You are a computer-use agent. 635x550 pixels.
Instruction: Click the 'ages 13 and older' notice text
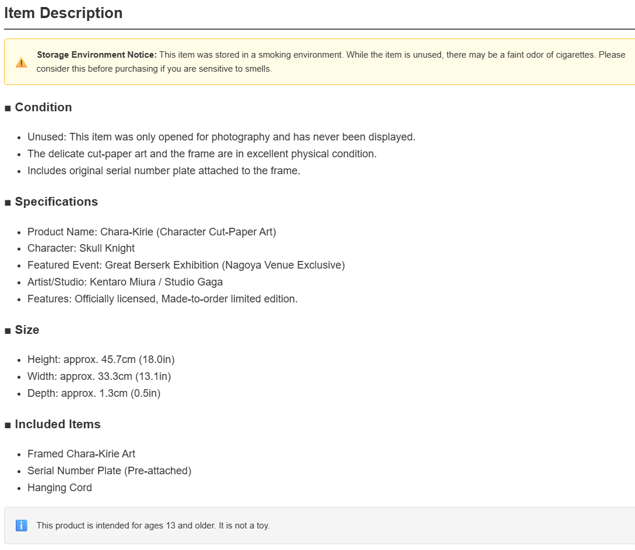(153, 526)
